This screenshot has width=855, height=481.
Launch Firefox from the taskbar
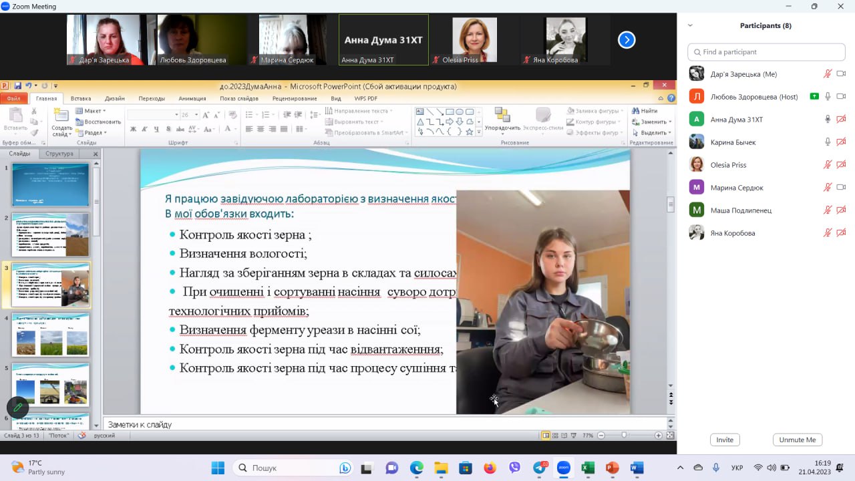pos(490,468)
